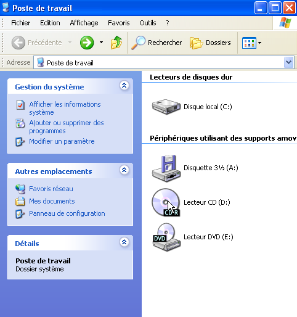Open the Fichier menu
Screen dimensions: 297x317
pyautogui.click(x=20, y=23)
